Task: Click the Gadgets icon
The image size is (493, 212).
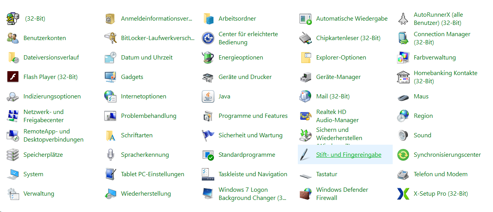Action: [110, 77]
